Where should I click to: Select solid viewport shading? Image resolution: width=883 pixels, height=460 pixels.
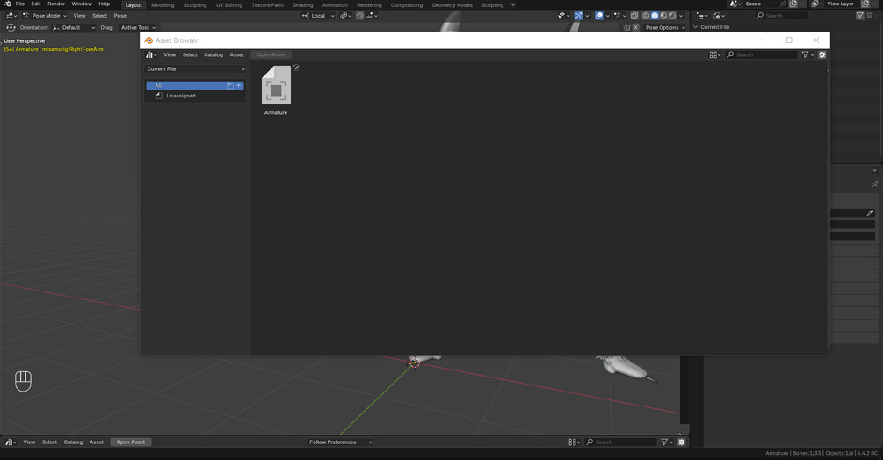[655, 16]
